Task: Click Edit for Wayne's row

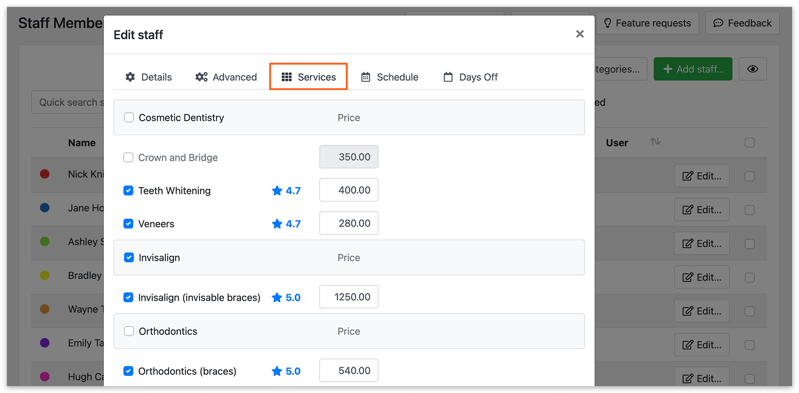Action: pos(702,311)
